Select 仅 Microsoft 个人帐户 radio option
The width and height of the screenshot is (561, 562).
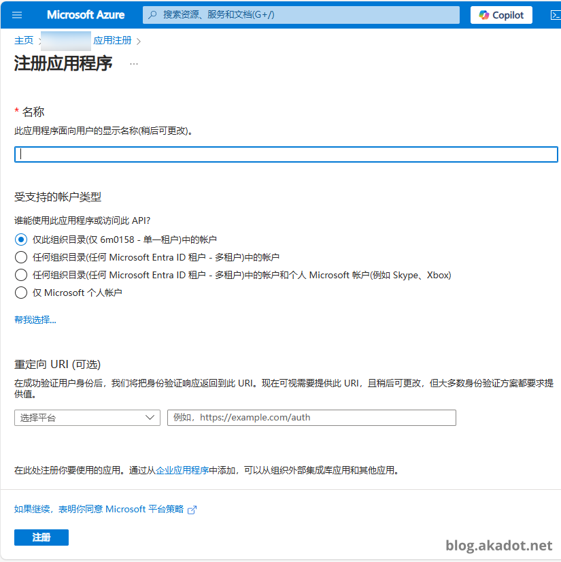pyautogui.click(x=21, y=293)
